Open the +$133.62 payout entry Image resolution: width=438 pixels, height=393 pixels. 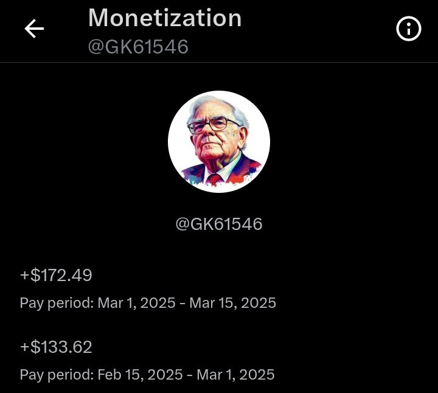point(57,347)
